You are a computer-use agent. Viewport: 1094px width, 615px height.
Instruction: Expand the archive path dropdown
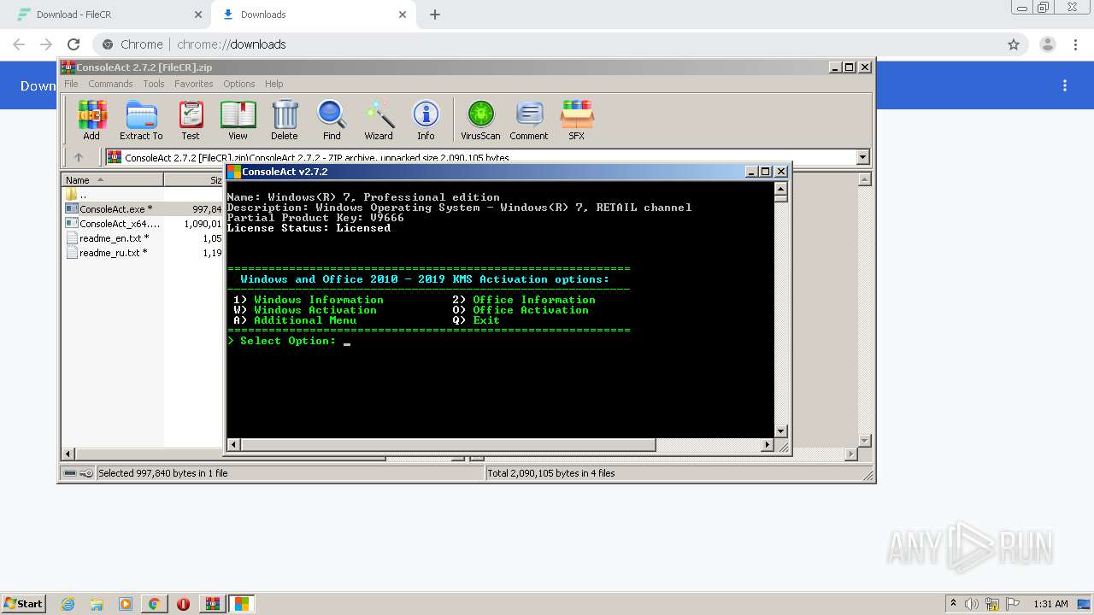862,157
